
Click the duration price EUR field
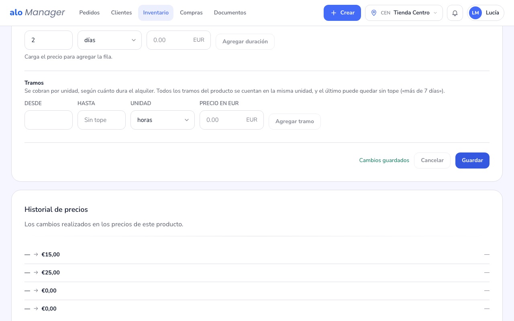(179, 40)
